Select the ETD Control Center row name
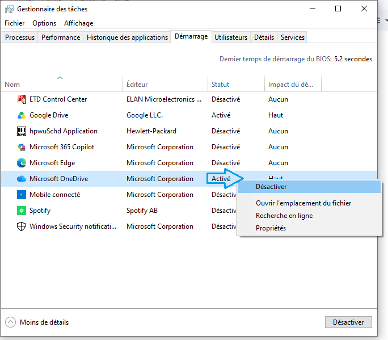Viewport: 388px width, 340px height. pyautogui.click(x=58, y=99)
